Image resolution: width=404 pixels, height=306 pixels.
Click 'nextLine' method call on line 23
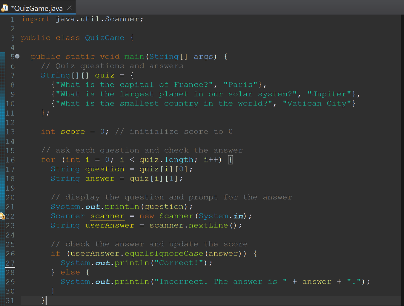coord(208,226)
